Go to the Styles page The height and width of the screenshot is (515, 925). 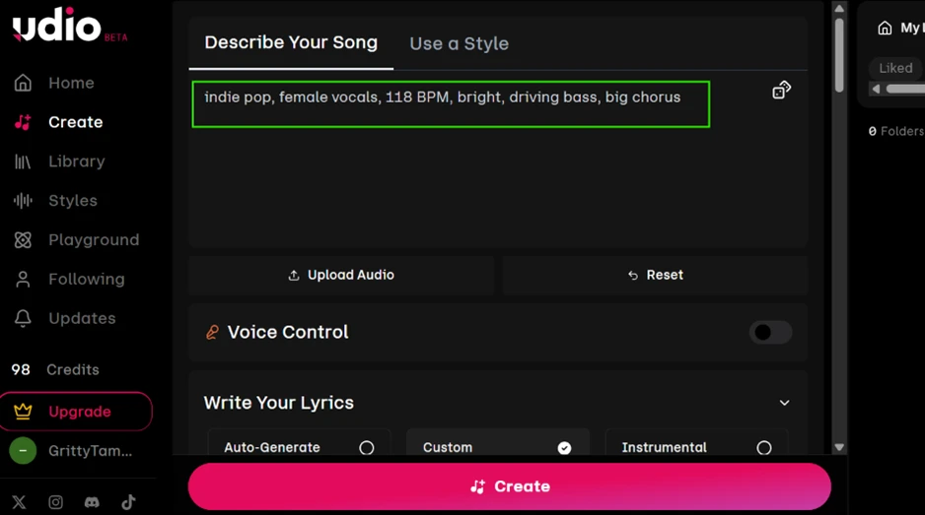[55, 201]
